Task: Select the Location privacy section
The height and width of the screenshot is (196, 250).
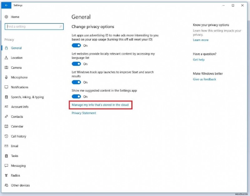Action: (16, 58)
